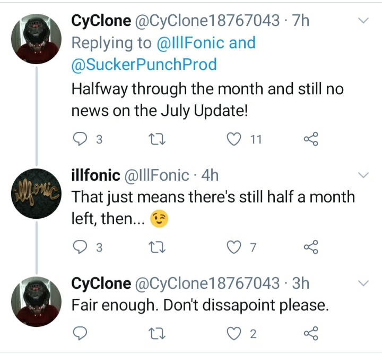The width and height of the screenshot is (382, 356).
Task: Reply to illfonic's half a month tweet
Action: pos(79,247)
